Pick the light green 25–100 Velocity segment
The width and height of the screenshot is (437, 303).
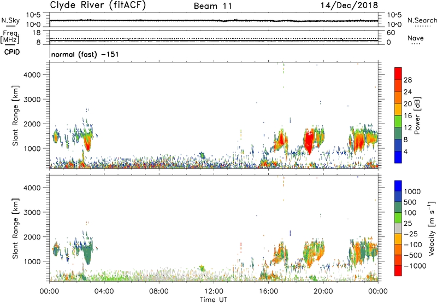(398, 218)
